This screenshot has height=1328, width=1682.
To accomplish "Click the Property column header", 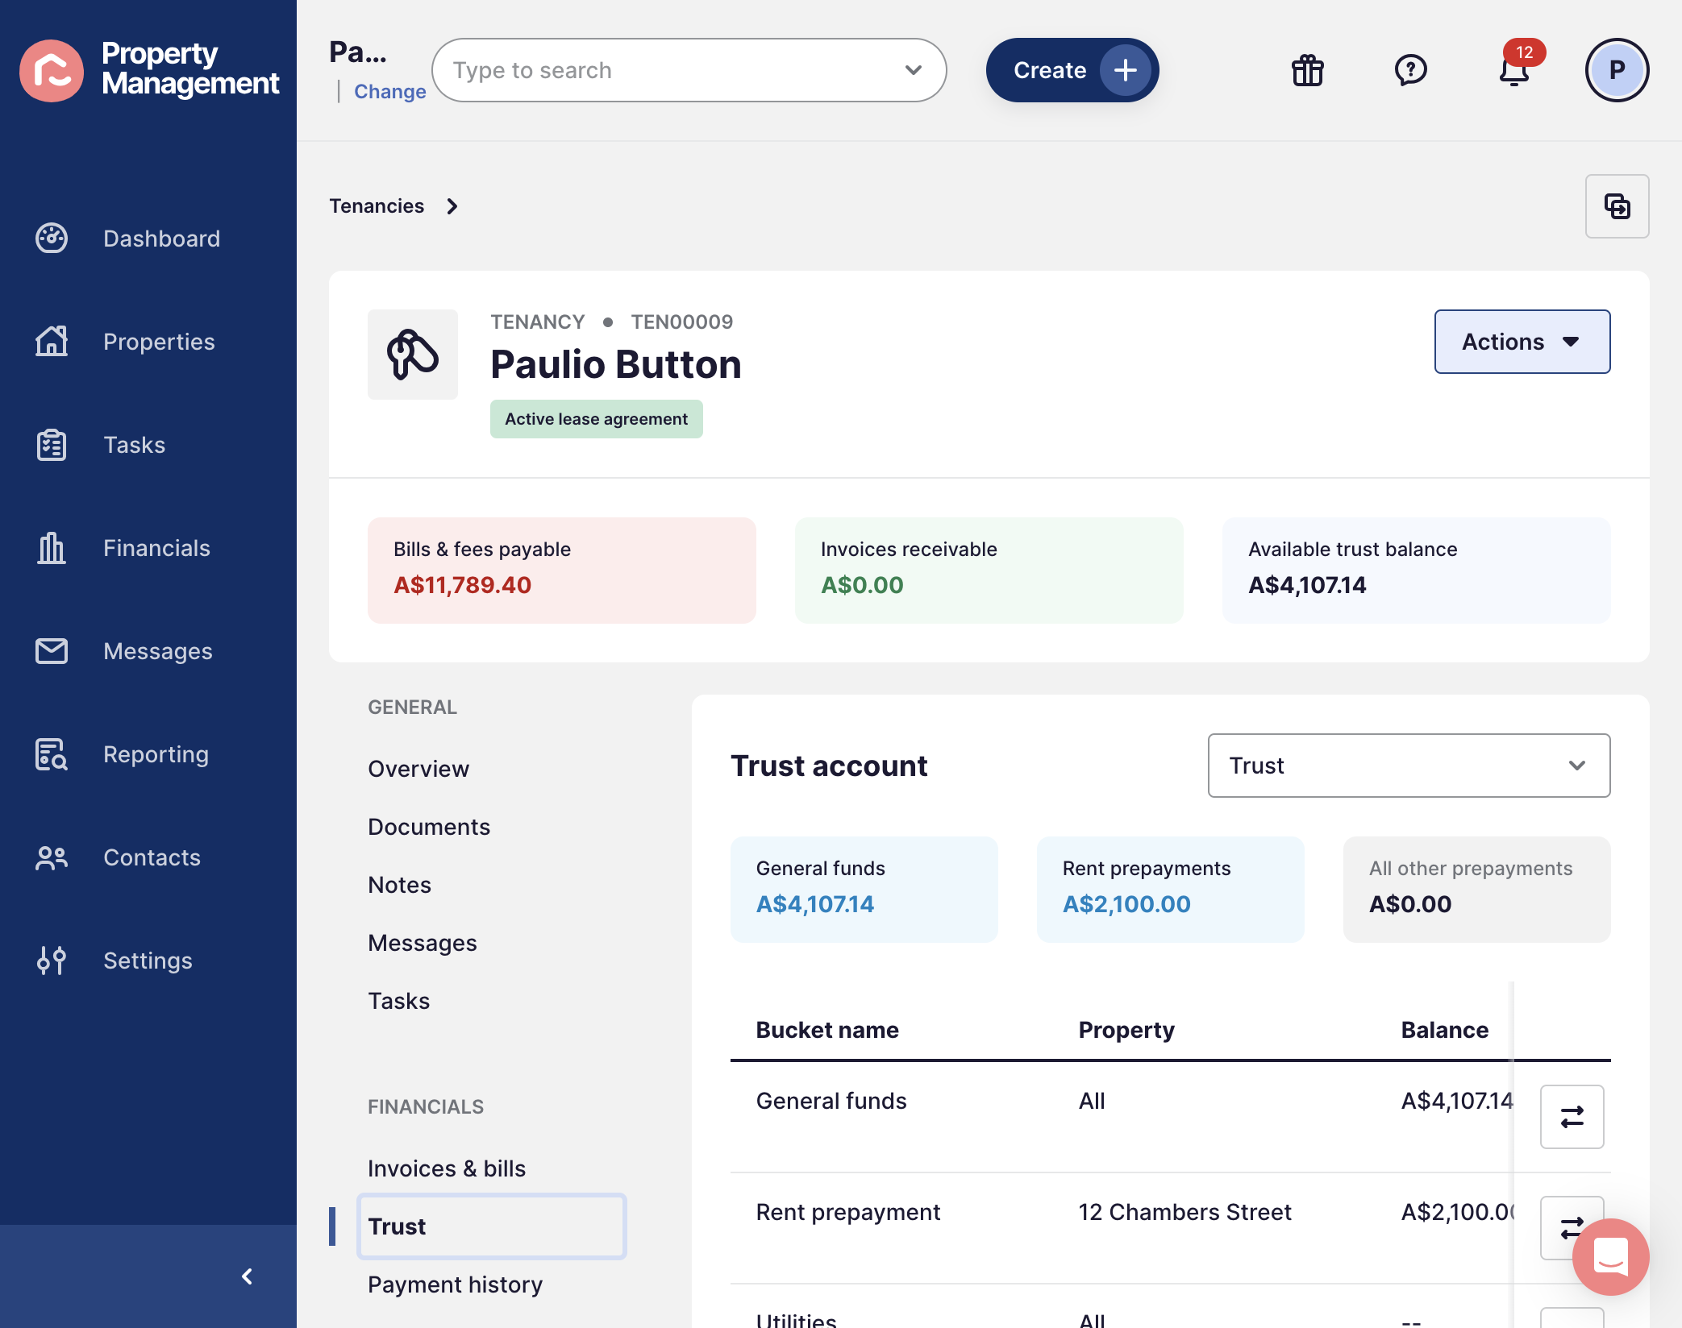I will tap(1126, 1030).
